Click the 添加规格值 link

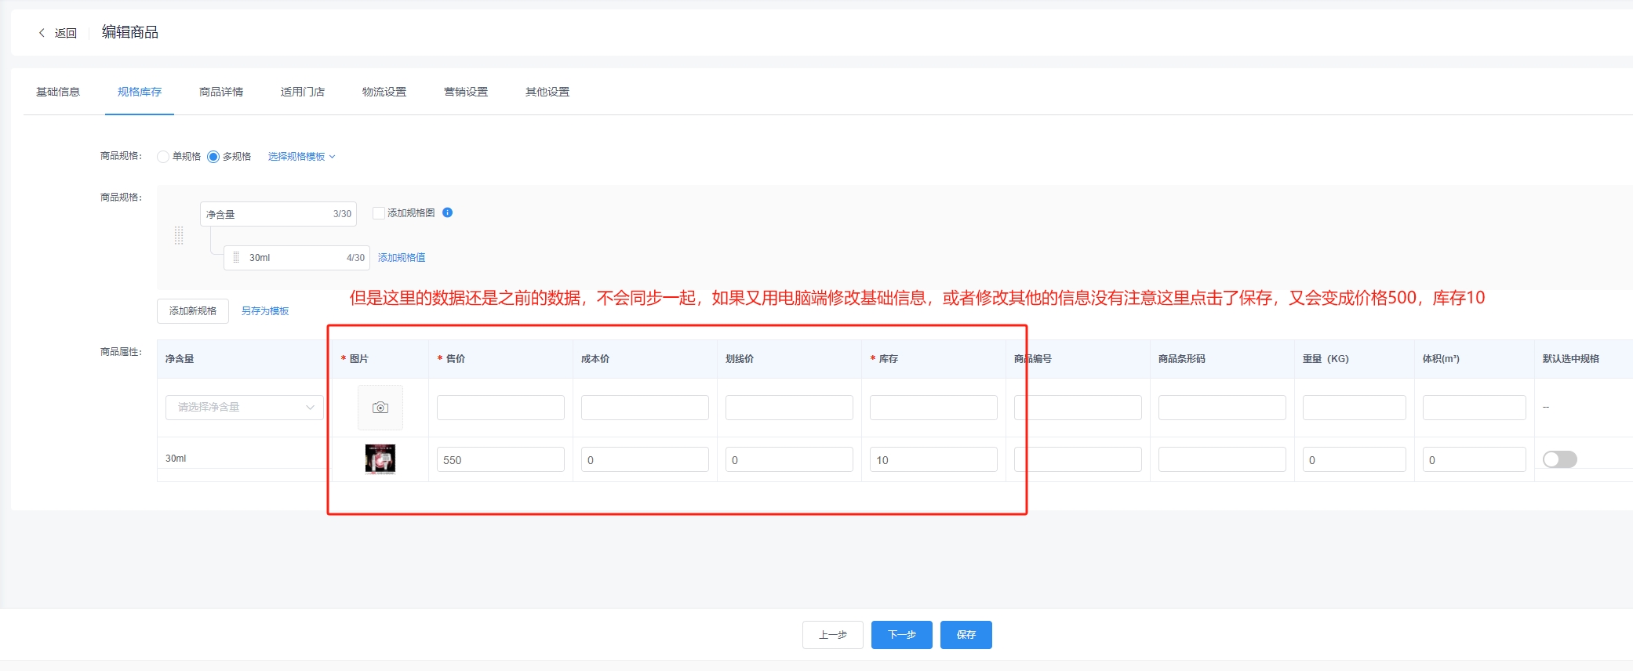402,257
